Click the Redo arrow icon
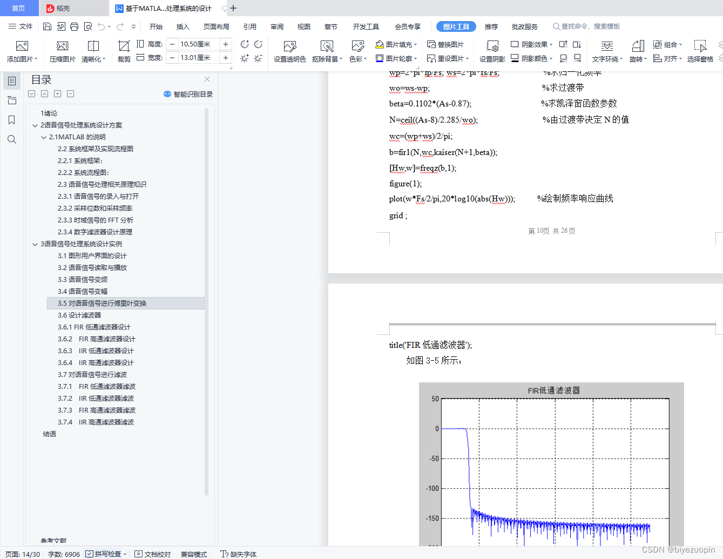Viewport: 723px width, 559px height. (x=120, y=26)
